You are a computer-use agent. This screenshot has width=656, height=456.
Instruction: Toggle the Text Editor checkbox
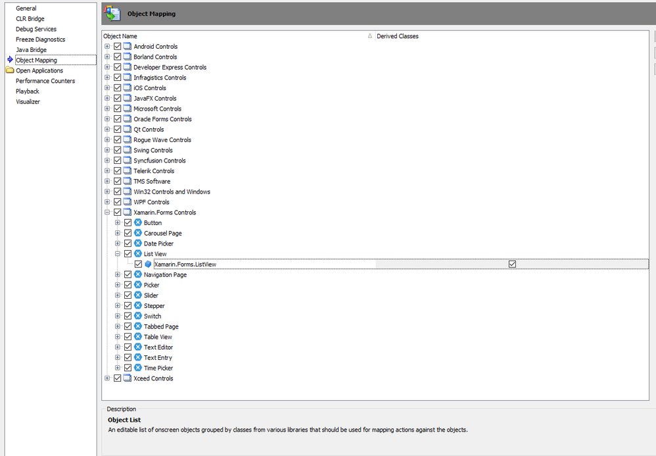[128, 347]
